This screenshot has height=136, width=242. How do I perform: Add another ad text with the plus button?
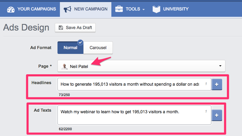click(x=217, y=115)
